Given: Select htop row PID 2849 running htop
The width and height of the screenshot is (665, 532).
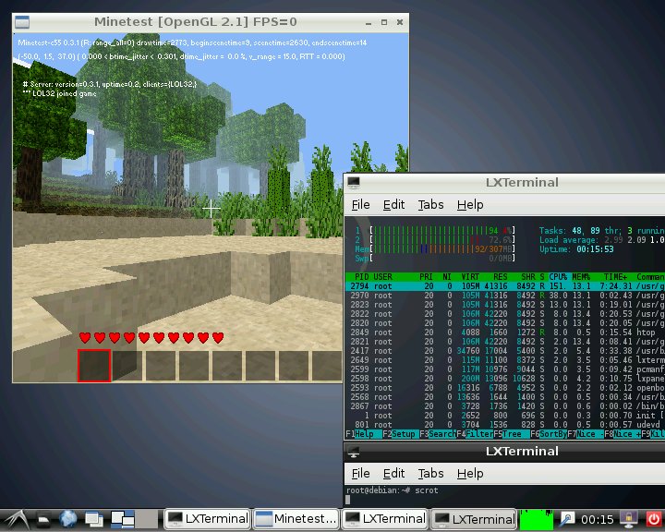Looking at the screenshot, I should pyautogui.click(x=504, y=332).
